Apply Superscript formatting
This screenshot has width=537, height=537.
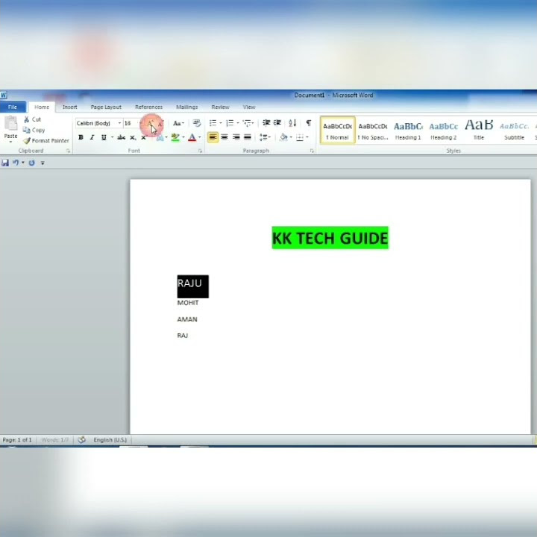(144, 137)
